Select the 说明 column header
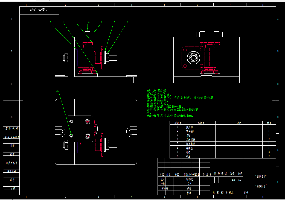285x200 pixels. [239, 123]
